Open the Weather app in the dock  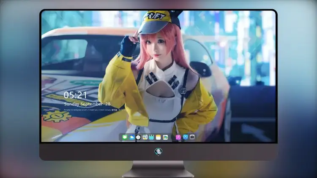coord(131,137)
